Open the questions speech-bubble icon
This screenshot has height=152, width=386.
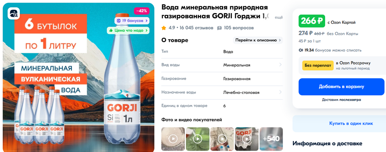click(219, 28)
